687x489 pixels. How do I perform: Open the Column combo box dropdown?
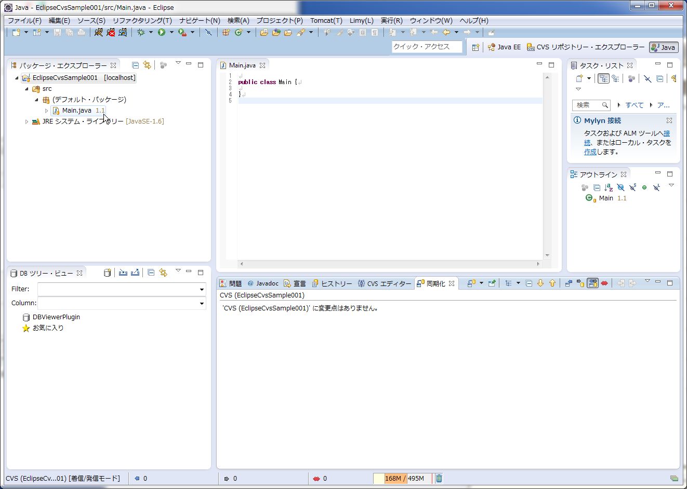(202, 303)
